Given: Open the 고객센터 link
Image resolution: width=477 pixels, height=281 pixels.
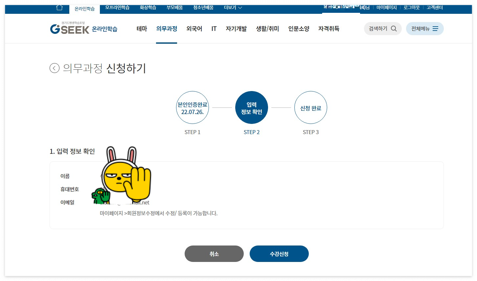Looking at the screenshot, I should [x=435, y=7].
